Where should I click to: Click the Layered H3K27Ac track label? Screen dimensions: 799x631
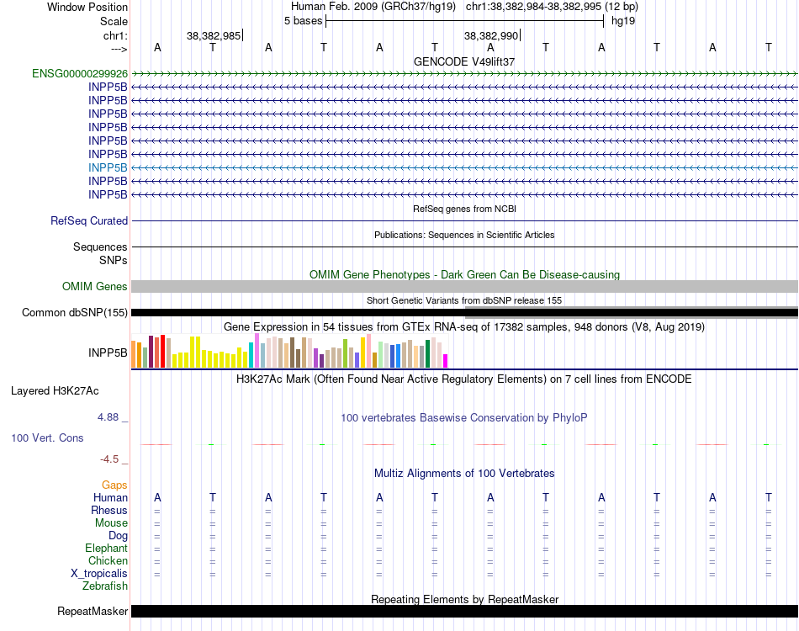coord(55,391)
